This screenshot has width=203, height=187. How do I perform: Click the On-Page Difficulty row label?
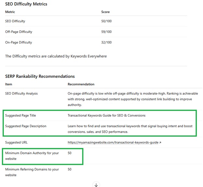19,43
